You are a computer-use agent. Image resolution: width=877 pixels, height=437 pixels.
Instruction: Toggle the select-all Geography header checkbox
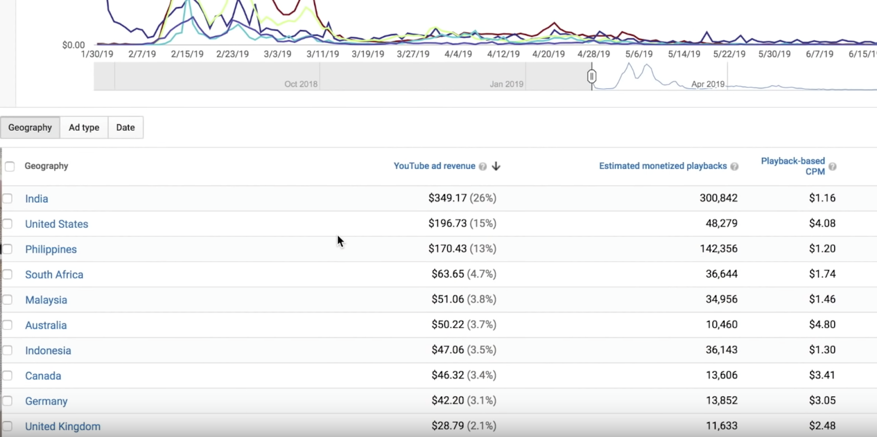10,166
